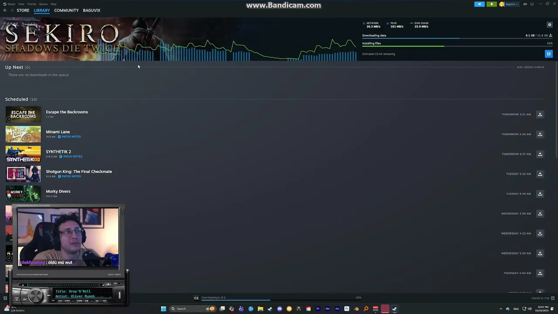Open Task View on taskbar
This screenshot has height=314, width=558.
point(222,309)
